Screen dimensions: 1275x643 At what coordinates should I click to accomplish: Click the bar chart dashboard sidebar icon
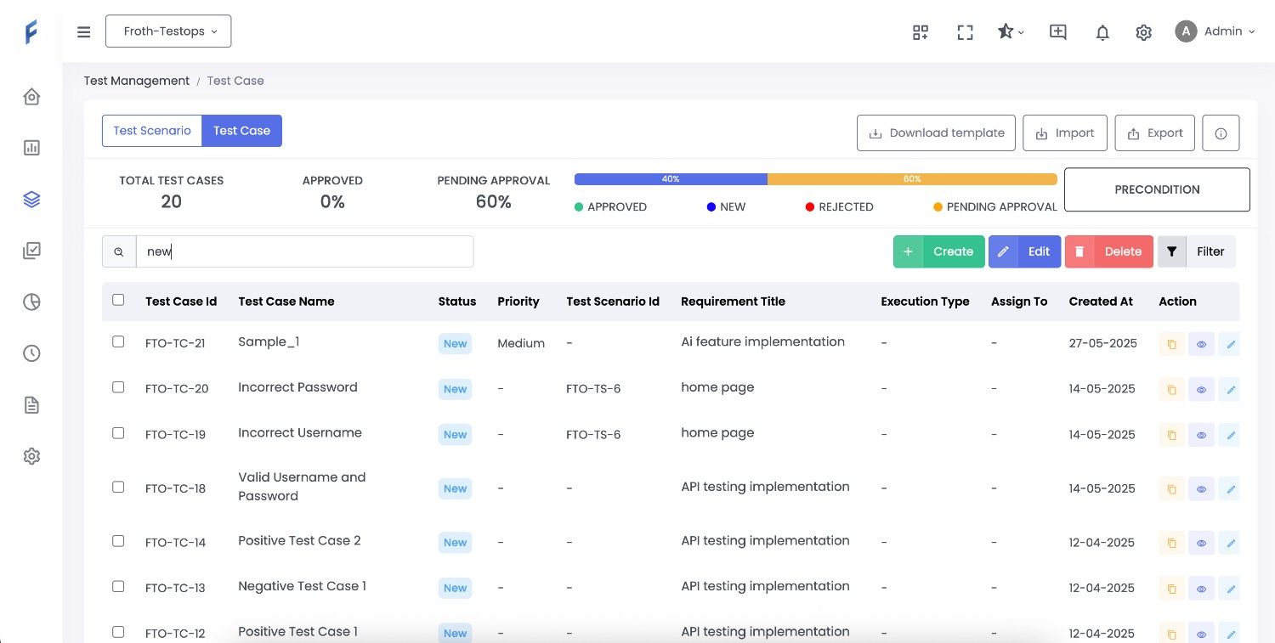pos(31,148)
